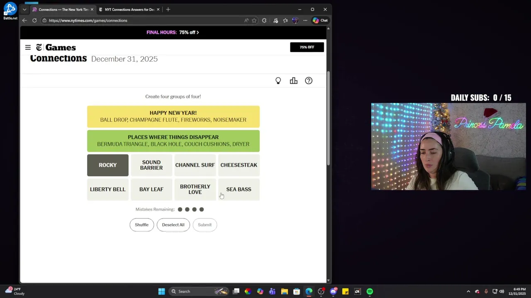Open File Explorer from the taskbar
This screenshot has width=531, height=298.
pyautogui.click(x=285, y=291)
